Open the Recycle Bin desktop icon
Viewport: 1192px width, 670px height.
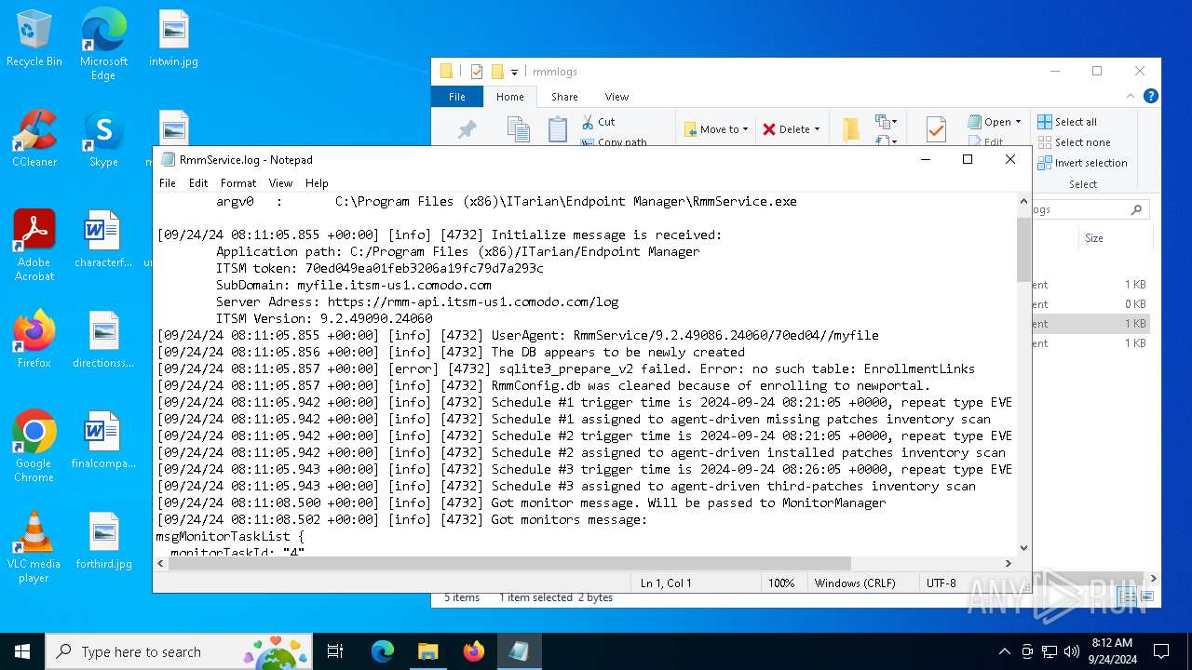coord(34,39)
